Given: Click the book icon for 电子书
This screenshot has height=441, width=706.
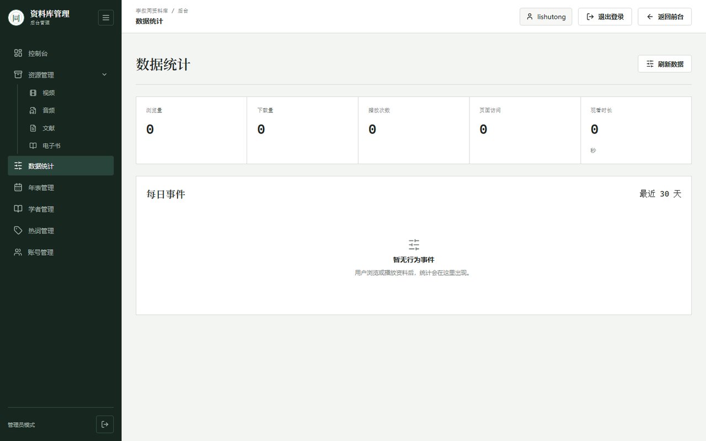Looking at the screenshot, I should click(x=33, y=146).
